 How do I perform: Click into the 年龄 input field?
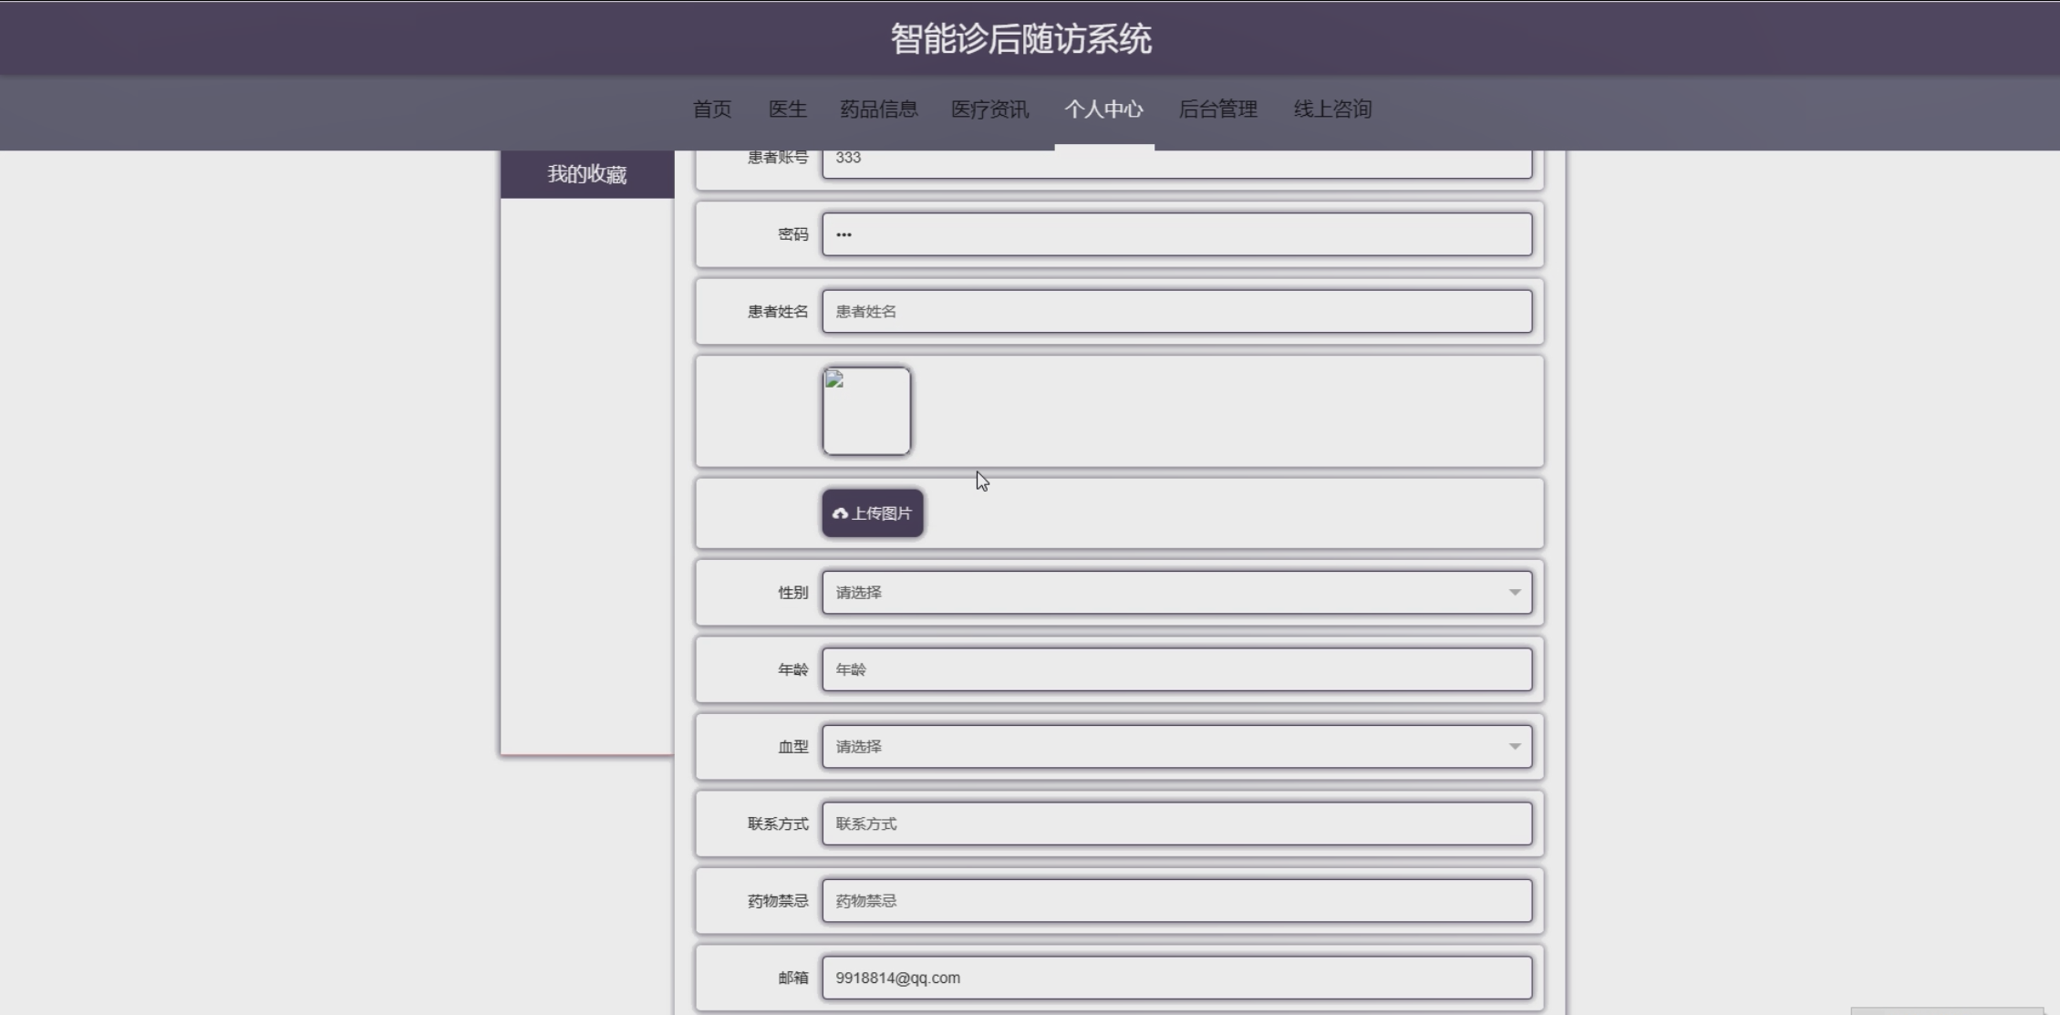click(1176, 669)
